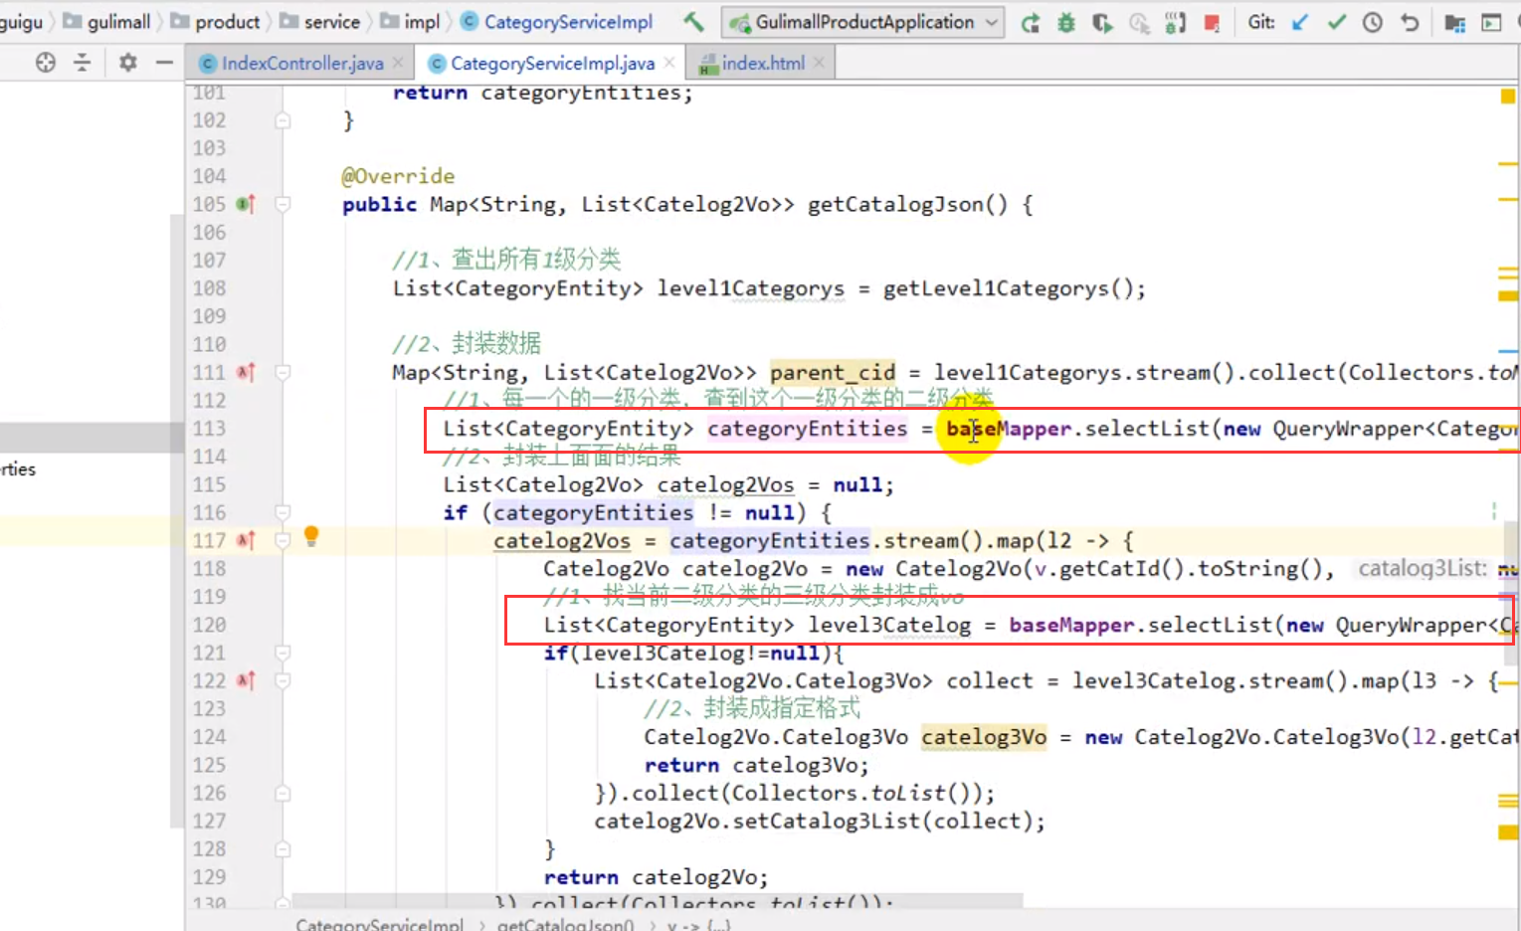The width and height of the screenshot is (1521, 931).
Task: Open project panel settings via gear icon
Action: coord(128,64)
